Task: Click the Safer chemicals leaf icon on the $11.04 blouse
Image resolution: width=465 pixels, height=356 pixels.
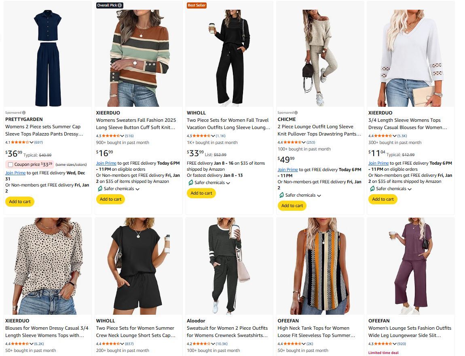Action: 372,189
